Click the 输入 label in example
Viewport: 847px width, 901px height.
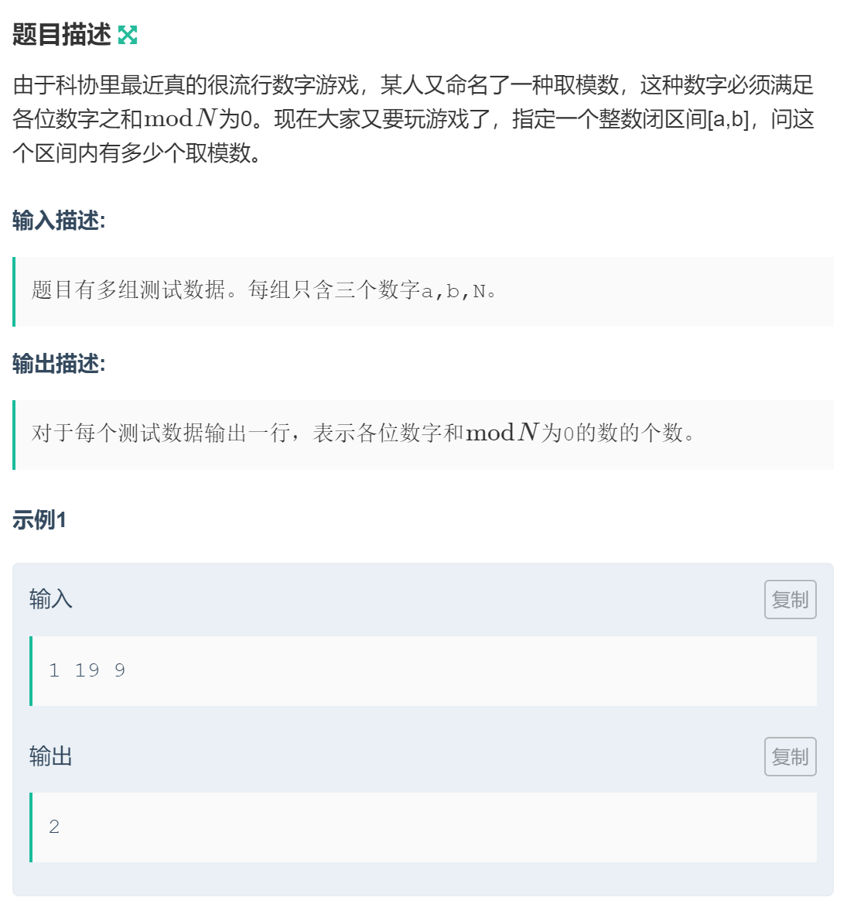[50, 599]
